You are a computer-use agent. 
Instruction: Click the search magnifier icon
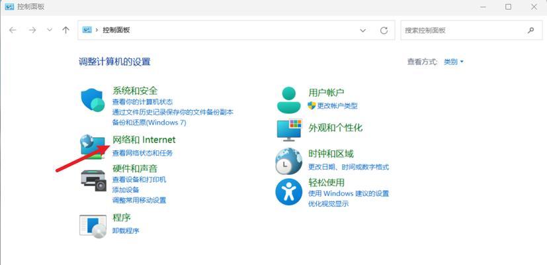530,30
